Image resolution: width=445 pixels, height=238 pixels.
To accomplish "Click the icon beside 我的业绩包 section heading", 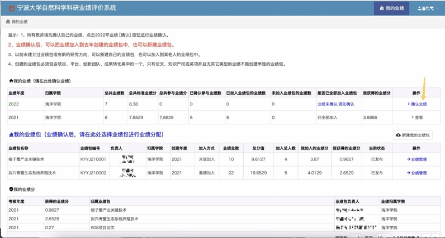I will pyautogui.click(x=11, y=135).
